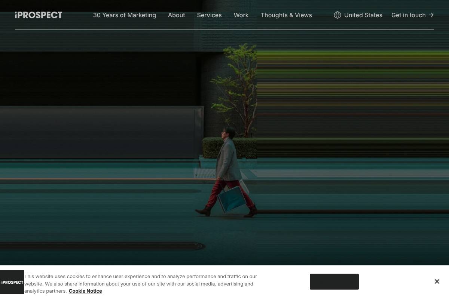This screenshot has width=449, height=299.
Task: Click the iProspect logo in cookie banner
Action: (12, 282)
